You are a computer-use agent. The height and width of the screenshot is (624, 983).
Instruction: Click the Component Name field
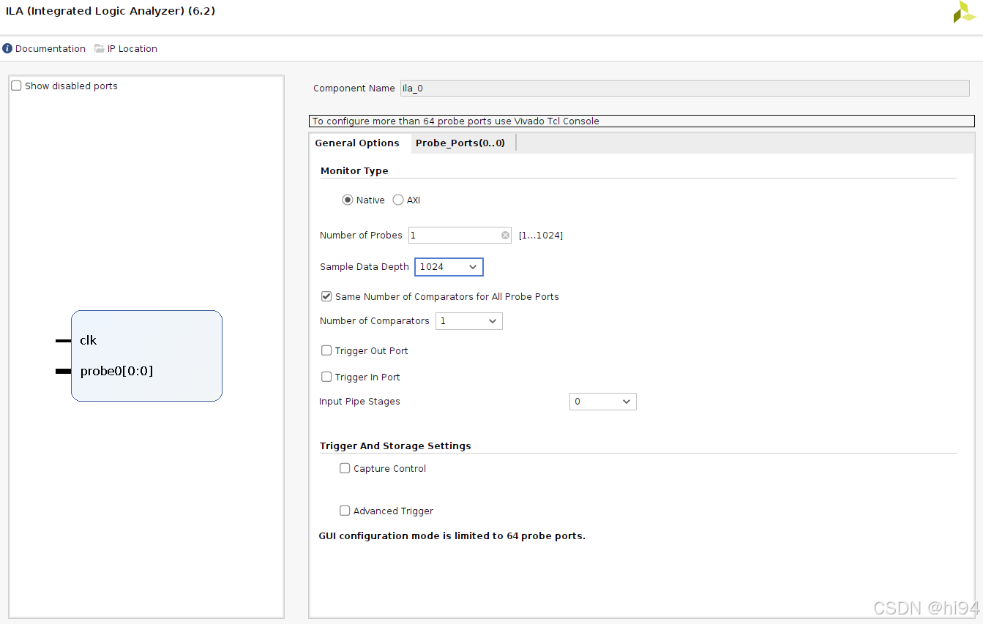pos(684,88)
